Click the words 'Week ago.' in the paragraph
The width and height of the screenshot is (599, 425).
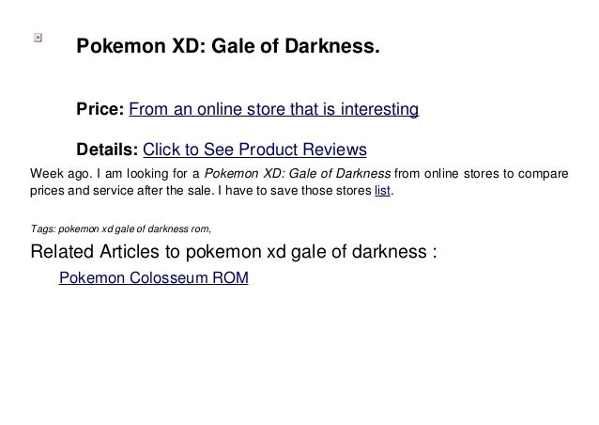(61, 174)
